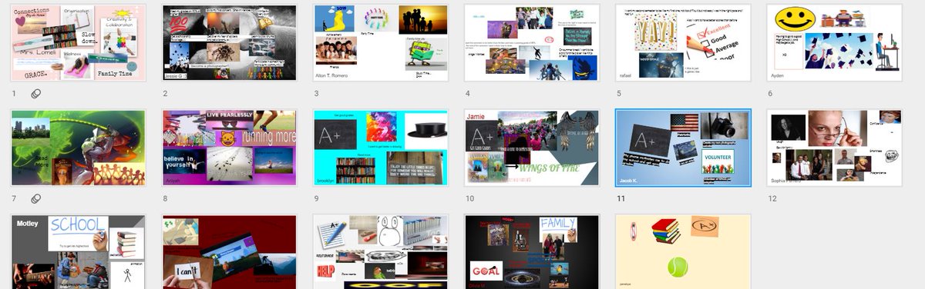This screenshot has width=925, height=289.
Task: Click slide number label 3
Action: coord(316,94)
